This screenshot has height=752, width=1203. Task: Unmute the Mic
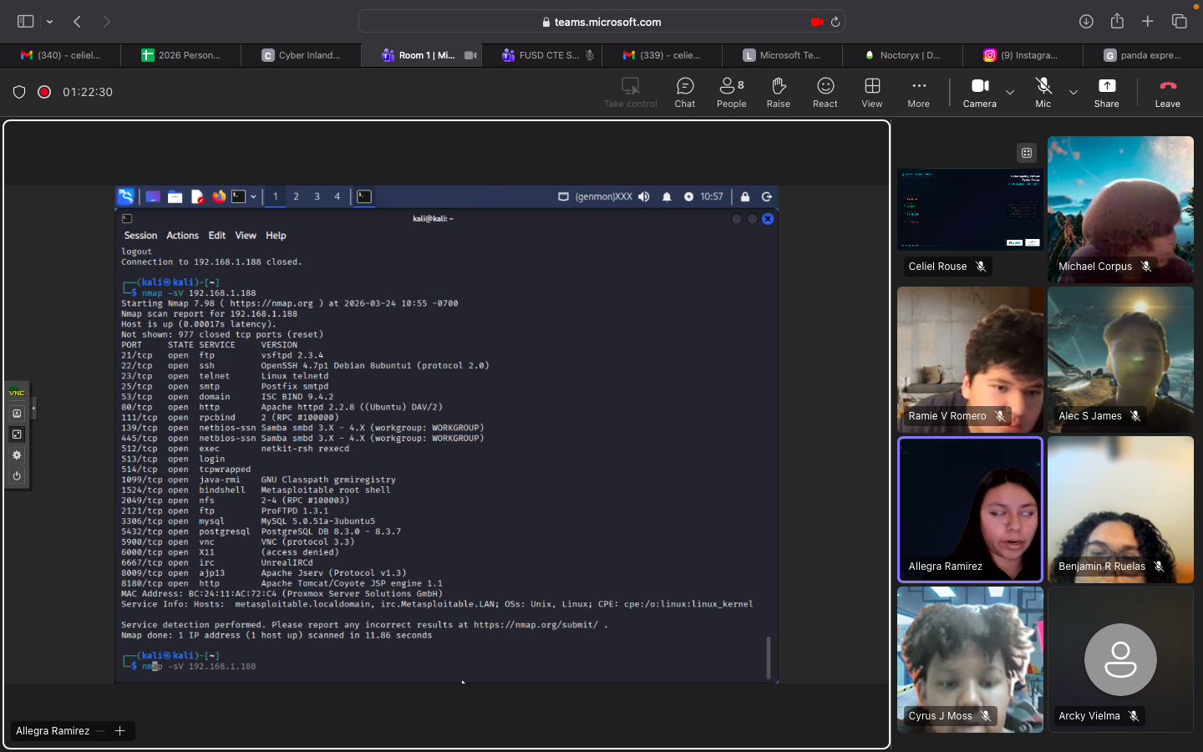[1043, 92]
